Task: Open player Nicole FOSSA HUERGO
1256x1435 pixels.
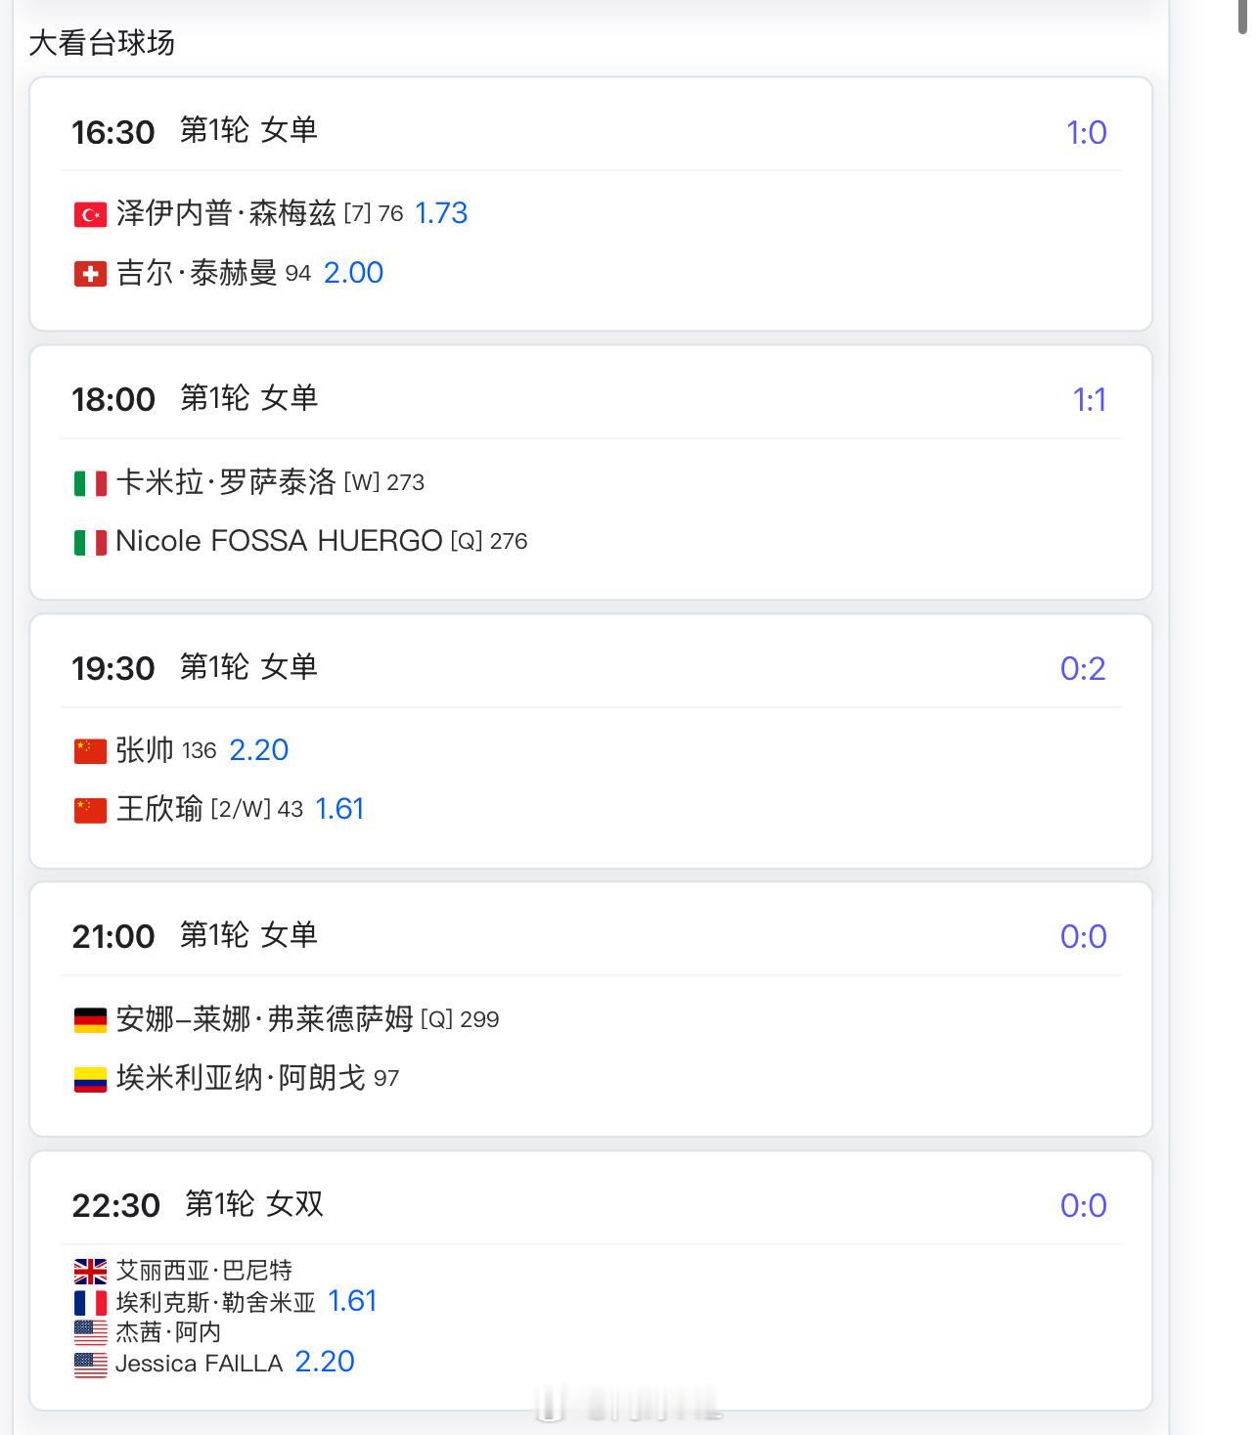Action: point(279,541)
